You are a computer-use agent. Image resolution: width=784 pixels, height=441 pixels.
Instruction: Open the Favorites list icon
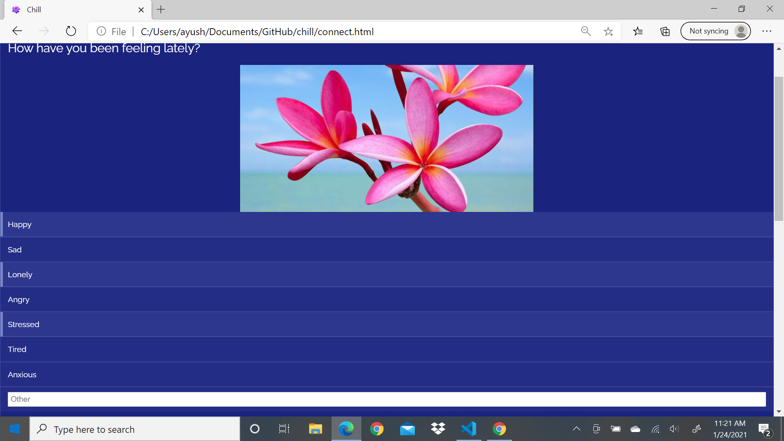638,31
